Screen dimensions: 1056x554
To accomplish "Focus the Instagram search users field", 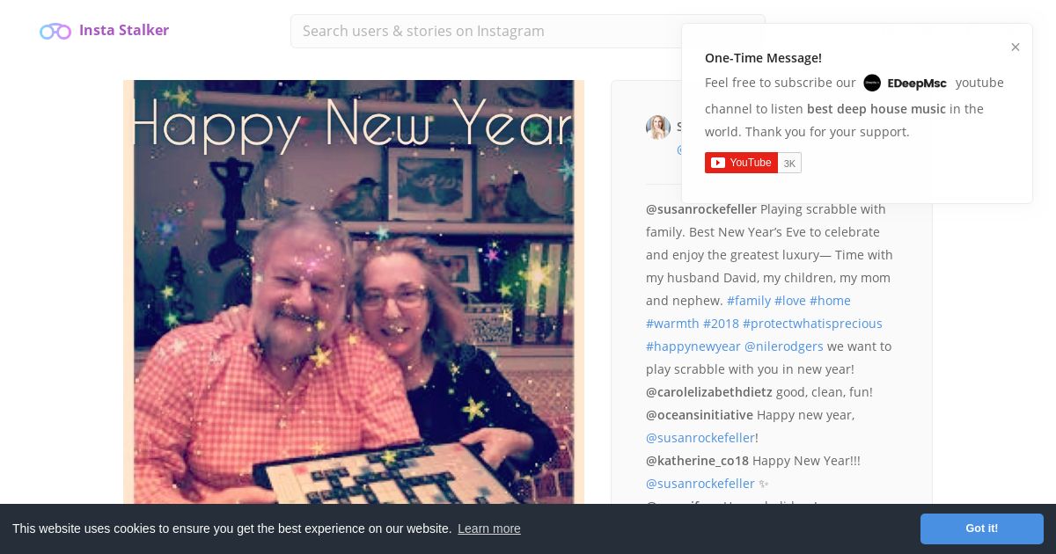I will pos(528,31).
